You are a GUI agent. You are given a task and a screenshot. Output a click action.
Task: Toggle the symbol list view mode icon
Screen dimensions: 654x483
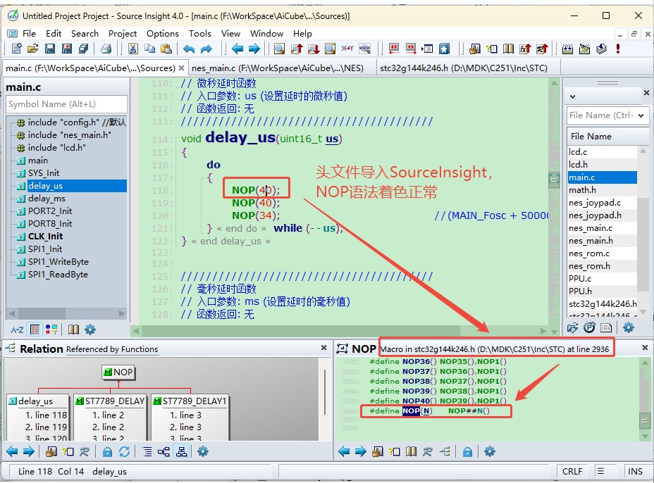(x=35, y=330)
